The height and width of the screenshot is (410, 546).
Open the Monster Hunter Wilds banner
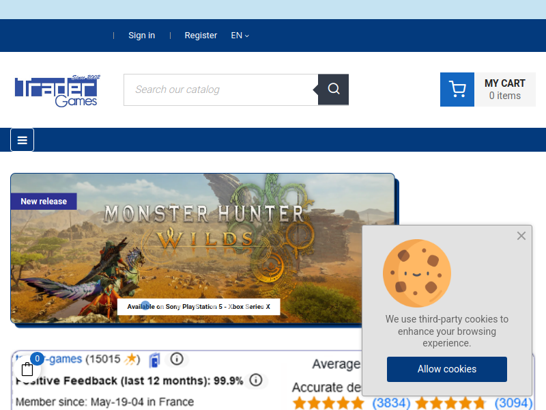[203, 249]
